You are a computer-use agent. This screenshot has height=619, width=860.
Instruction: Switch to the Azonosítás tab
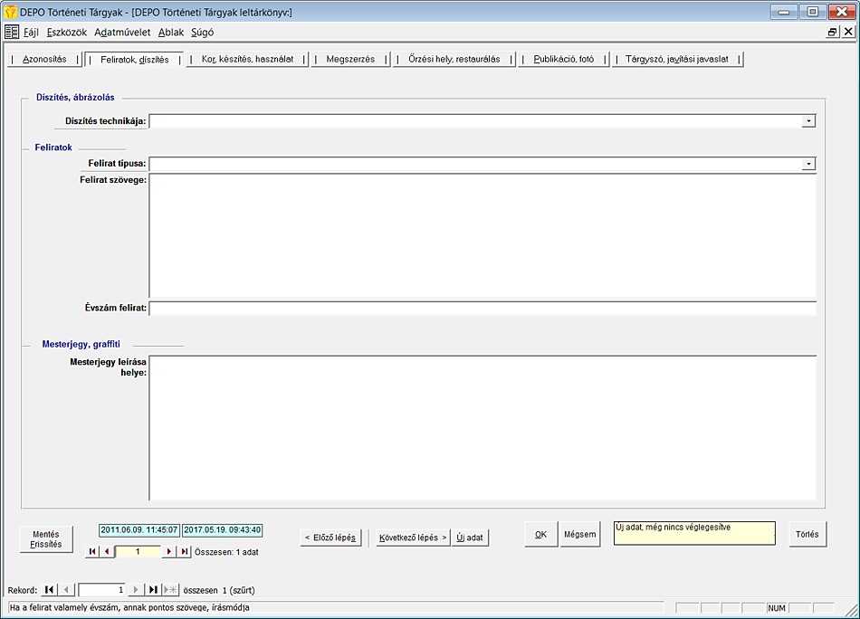coord(44,59)
